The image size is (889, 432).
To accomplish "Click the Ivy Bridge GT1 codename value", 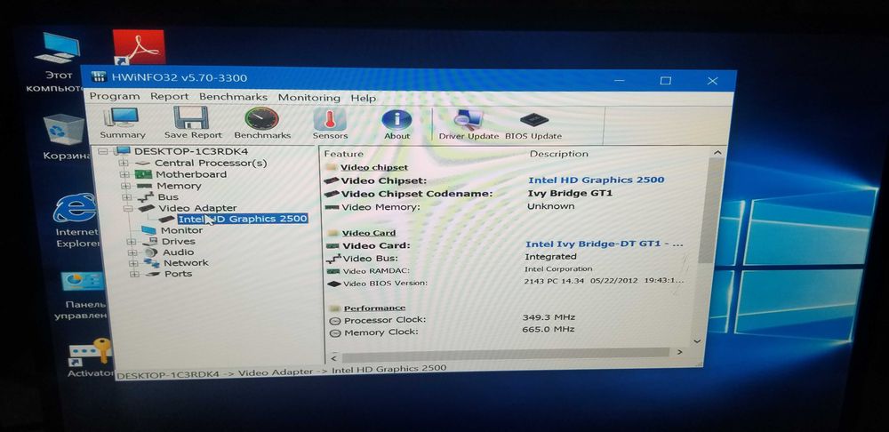I will click(570, 193).
